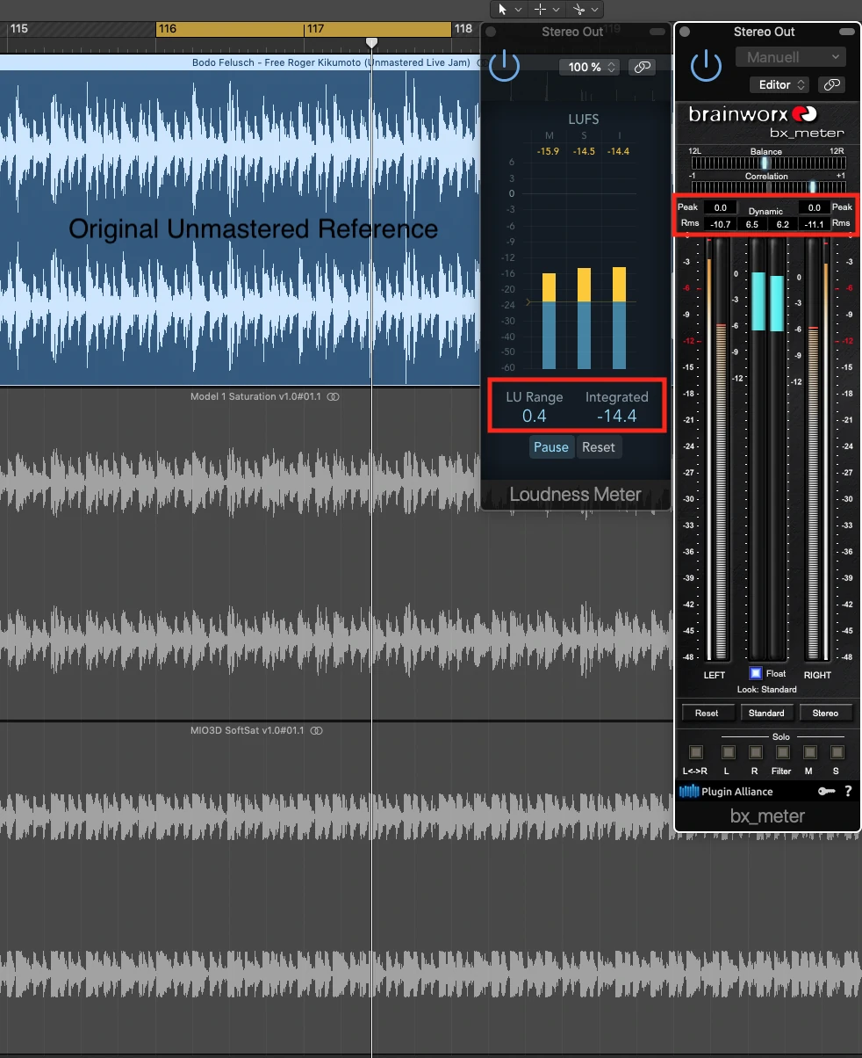Click the playhead marker in the ruler
This screenshot has width=862, height=1058.
371,42
